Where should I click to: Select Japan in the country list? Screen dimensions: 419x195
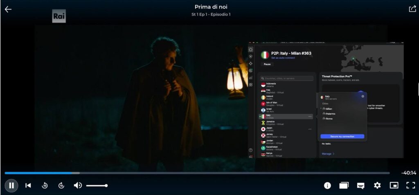coord(287,129)
